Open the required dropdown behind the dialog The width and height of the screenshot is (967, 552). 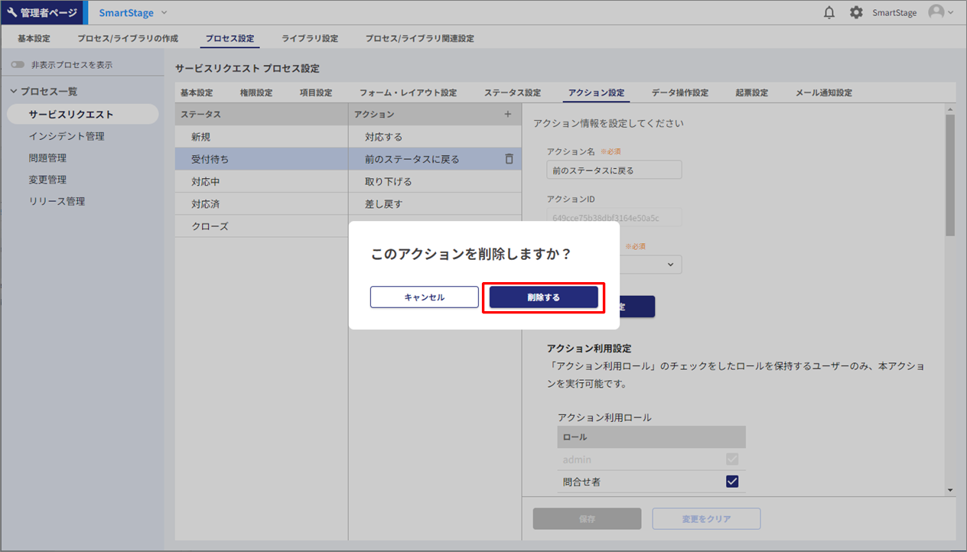[x=650, y=264]
